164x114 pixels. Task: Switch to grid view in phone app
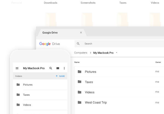(x=58, y=68)
